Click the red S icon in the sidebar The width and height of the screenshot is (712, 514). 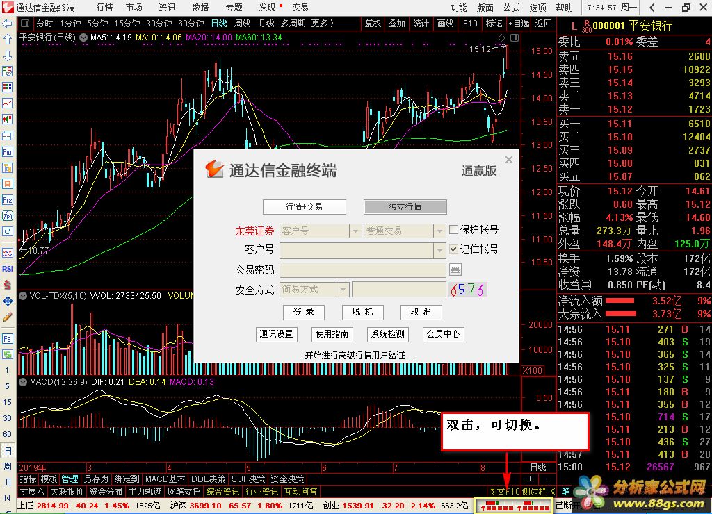point(7,285)
